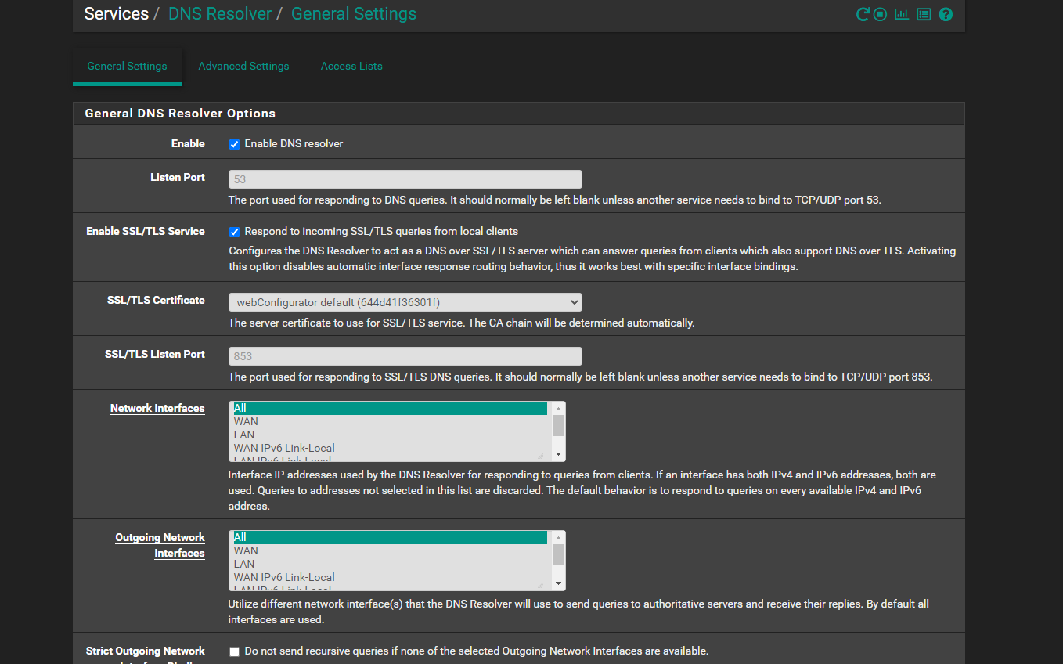The width and height of the screenshot is (1063, 664).
Task: Open the service status graph icon
Action: [x=902, y=14]
